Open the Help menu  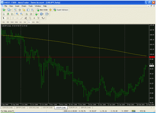tap(45, 6)
